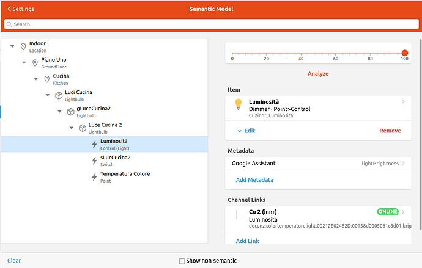The width and height of the screenshot is (422, 268).
Task: Click the lightning icon beside Temperatura Colore
Action: click(94, 177)
